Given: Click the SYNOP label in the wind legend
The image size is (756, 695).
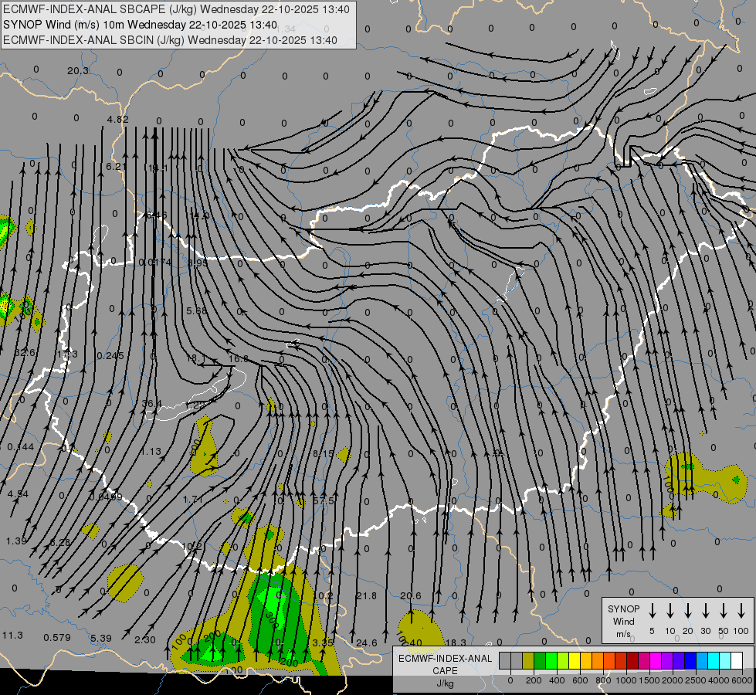Looking at the screenshot, I should tap(623, 609).
